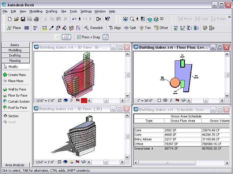Select the Section tool

(x=11, y=116)
